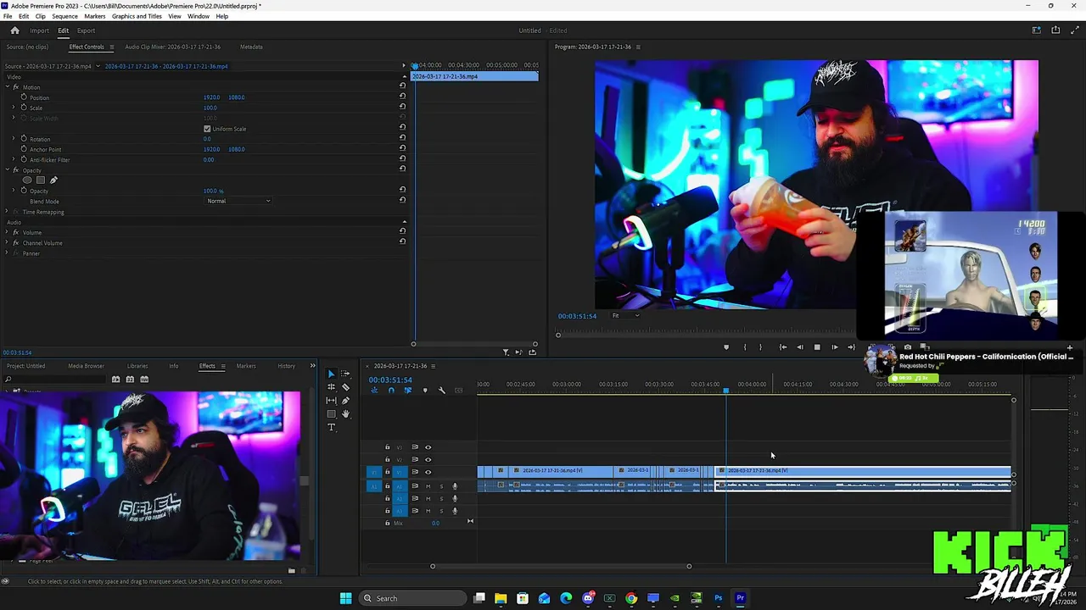This screenshot has width=1086, height=610.
Task: Reset the Rotation parameter
Action: pyautogui.click(x=402, y=139)
